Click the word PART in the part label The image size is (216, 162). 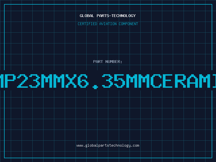click(x=98, y=62)
